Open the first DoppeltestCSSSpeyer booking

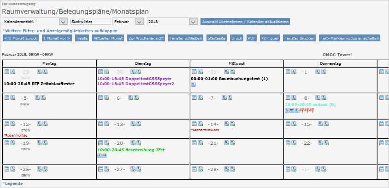coord(135,79)
